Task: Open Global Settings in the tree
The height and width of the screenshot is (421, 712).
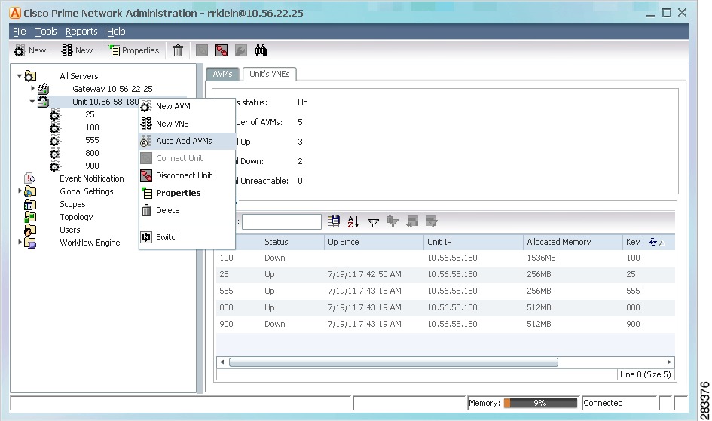Action: [x=87, y=191]
